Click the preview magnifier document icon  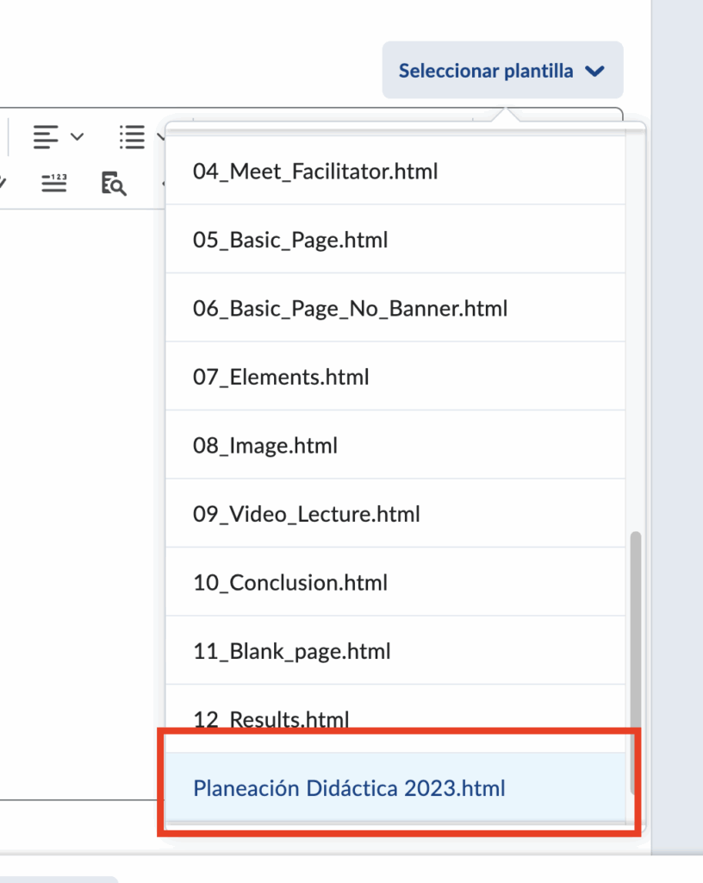click(114, 183)
